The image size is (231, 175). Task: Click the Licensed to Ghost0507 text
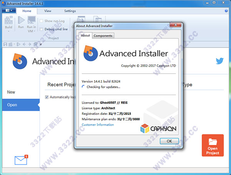105,103
